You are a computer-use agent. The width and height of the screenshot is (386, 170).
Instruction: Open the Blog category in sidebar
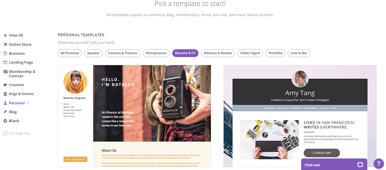[13, 112]
